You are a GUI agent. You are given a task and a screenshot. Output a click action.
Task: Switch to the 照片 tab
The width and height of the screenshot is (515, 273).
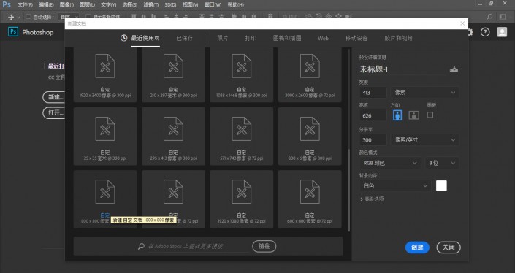222,38
